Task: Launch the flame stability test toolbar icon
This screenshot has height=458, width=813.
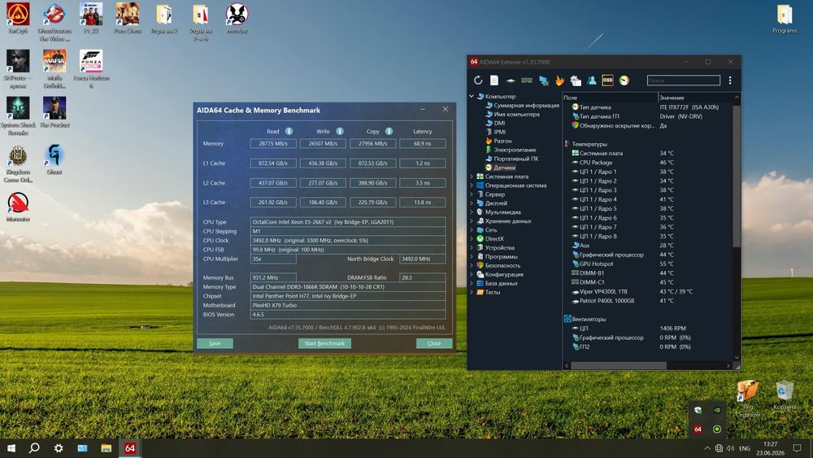Action: click(559, 81)
